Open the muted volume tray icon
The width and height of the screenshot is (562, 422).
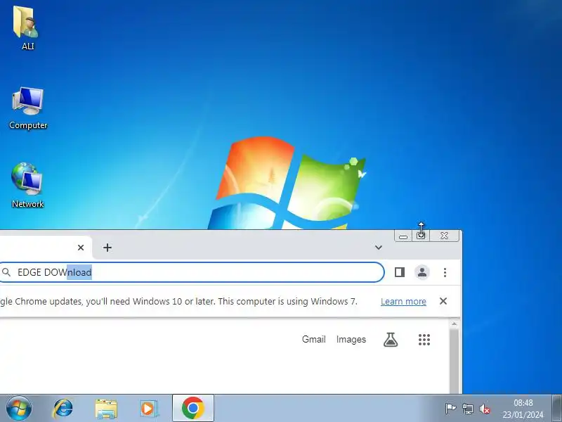click(485, 409)
